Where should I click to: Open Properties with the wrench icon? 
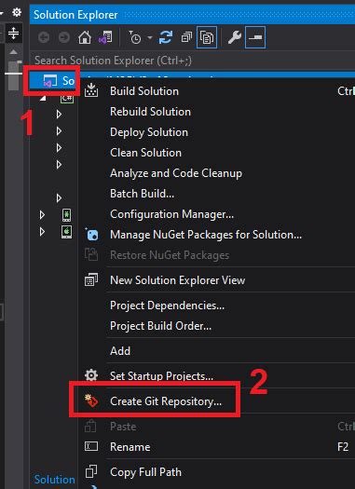(x=234, y=38)
